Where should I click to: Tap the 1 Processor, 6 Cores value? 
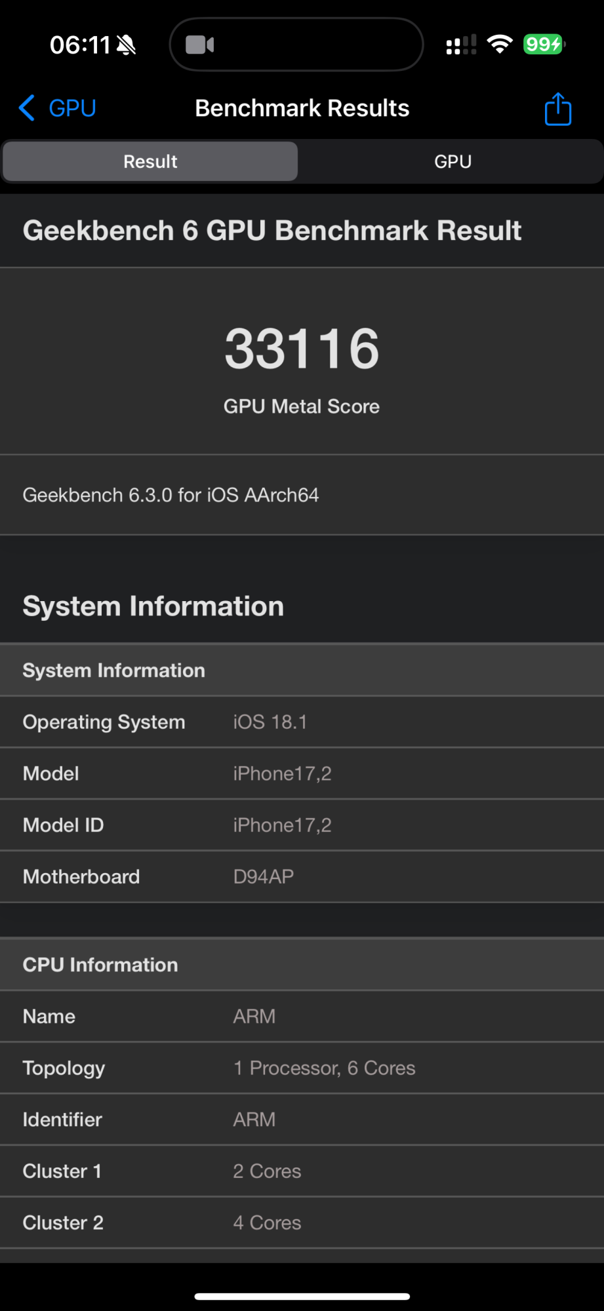pos(325,1068)
